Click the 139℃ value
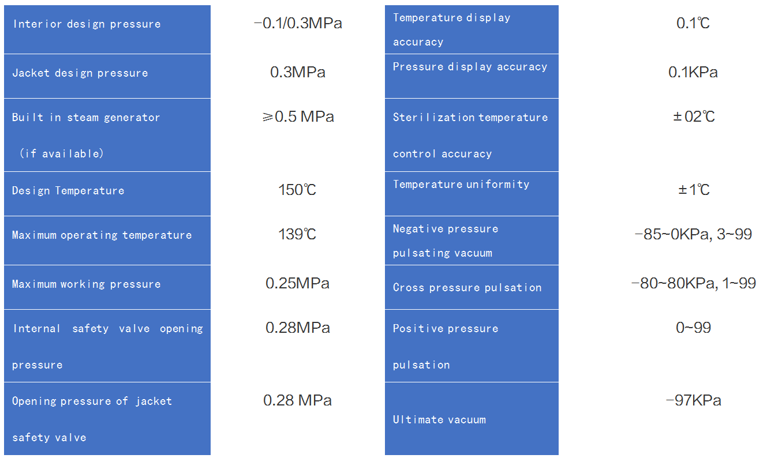782x462 pixels. [x=297, y=234]
